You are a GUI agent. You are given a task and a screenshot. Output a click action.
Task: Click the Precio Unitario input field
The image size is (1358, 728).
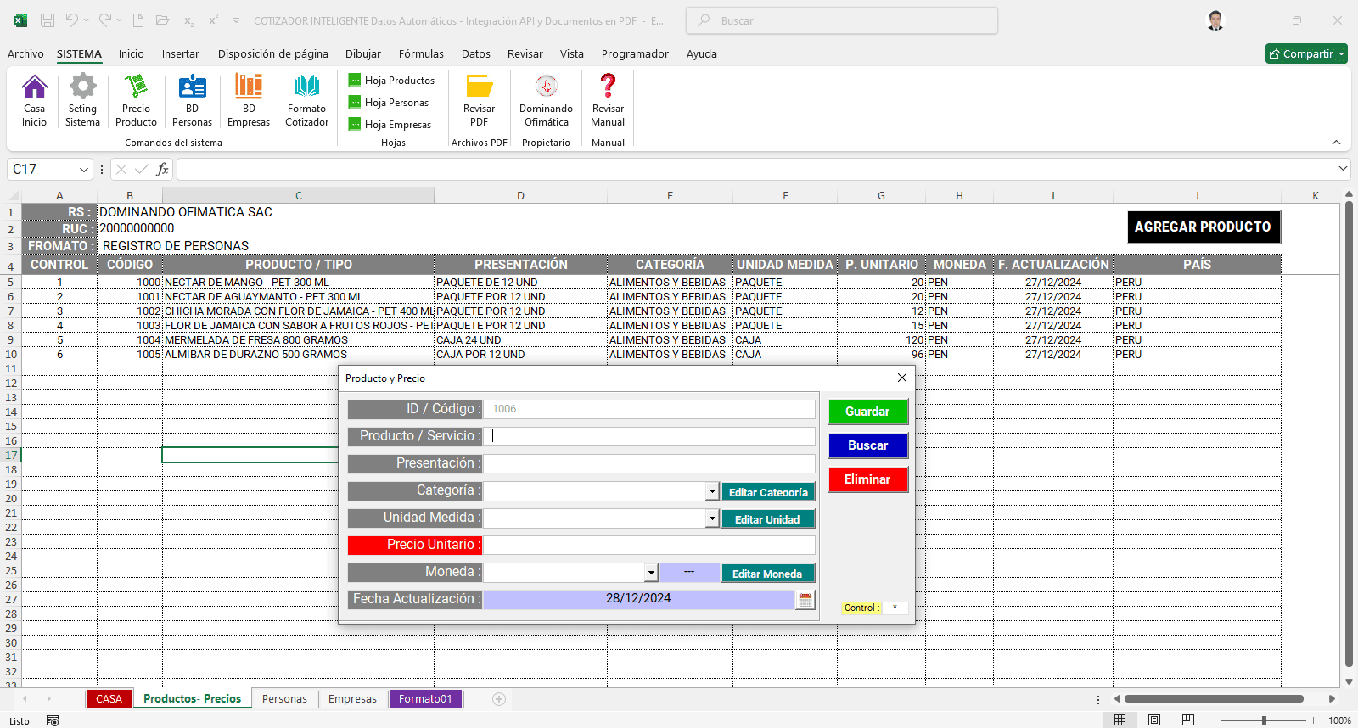tap(649, 545)
